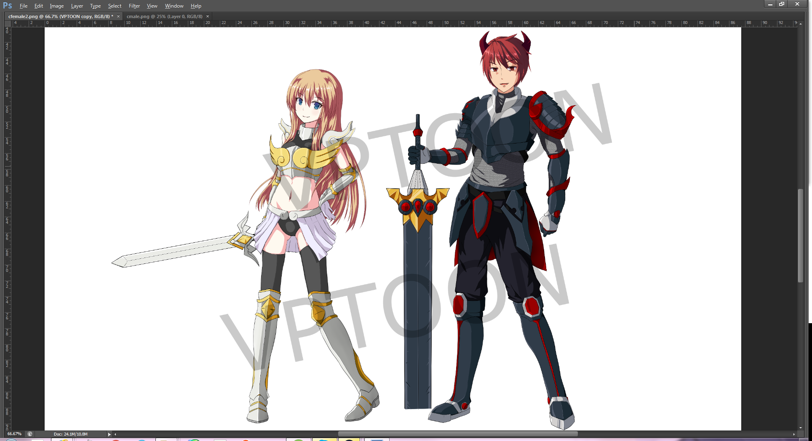Open the Help menu

click(196, 6)
